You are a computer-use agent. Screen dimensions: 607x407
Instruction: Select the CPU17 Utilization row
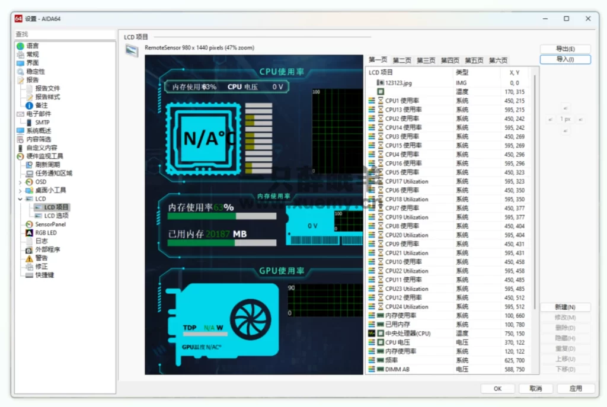pos(449,181)
